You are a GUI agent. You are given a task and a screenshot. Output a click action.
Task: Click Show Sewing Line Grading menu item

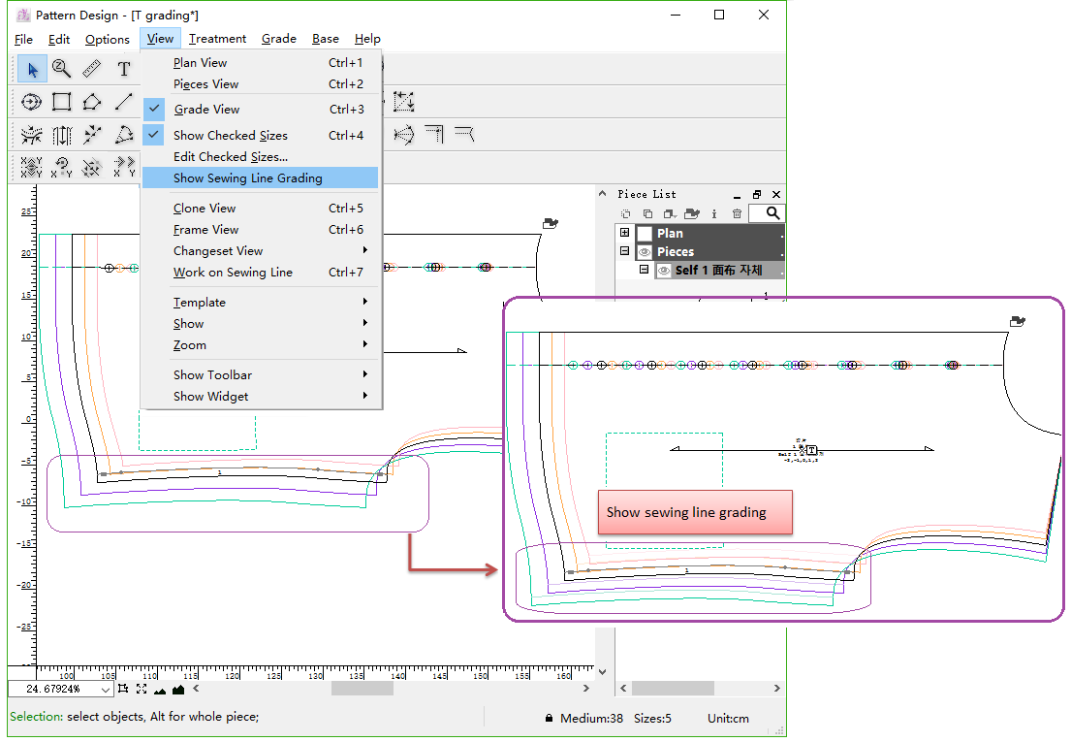click(248, 178)
